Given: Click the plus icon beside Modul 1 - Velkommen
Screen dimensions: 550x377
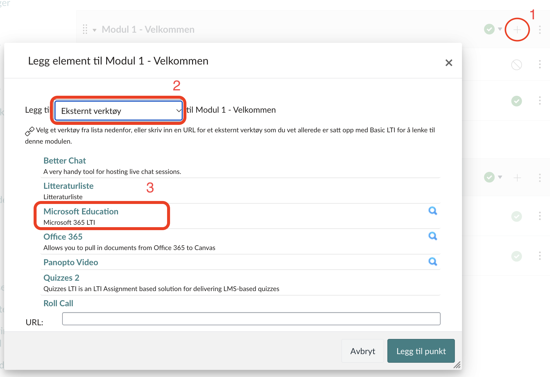Looking at the screenshot, I should 517,29.
